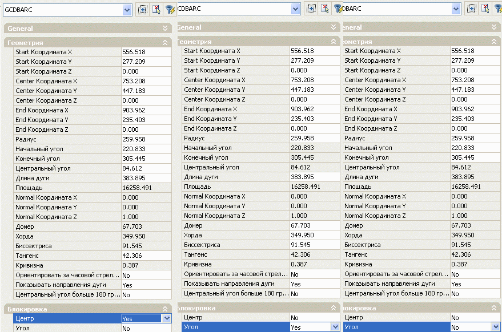Expand the General section in left panel
The height and width of the screenshot is (332, 502).
165,28
